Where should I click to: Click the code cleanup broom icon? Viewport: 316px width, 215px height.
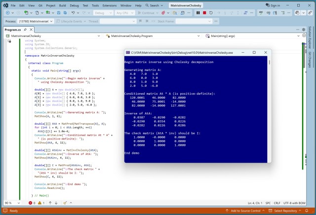coord(65,203)
